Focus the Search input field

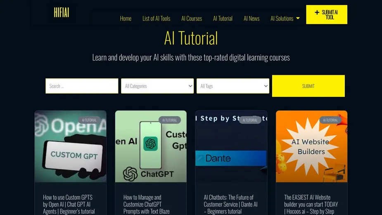[x=82, y=86]
